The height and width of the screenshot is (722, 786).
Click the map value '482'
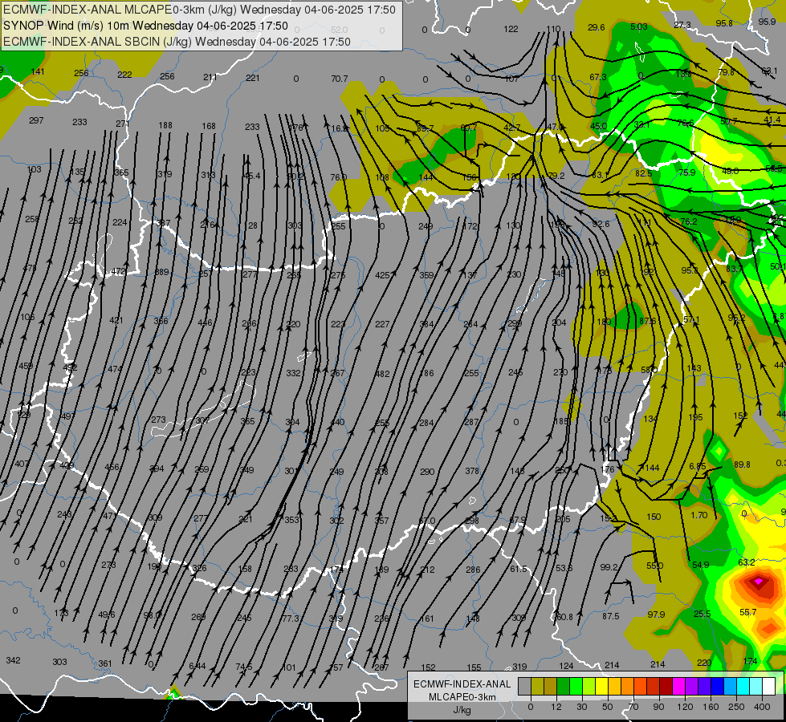[382, 373]
